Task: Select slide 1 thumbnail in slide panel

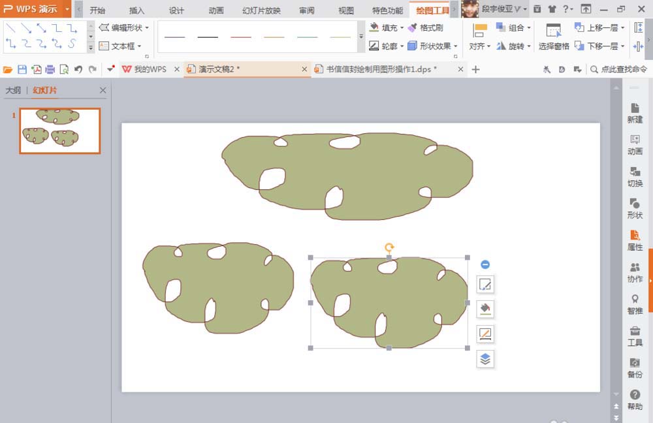Action: [x=59, y=130]
